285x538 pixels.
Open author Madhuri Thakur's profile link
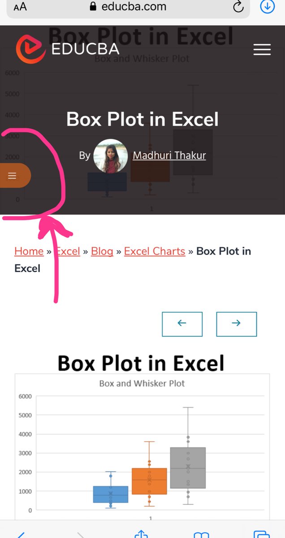tap(169, 156)
